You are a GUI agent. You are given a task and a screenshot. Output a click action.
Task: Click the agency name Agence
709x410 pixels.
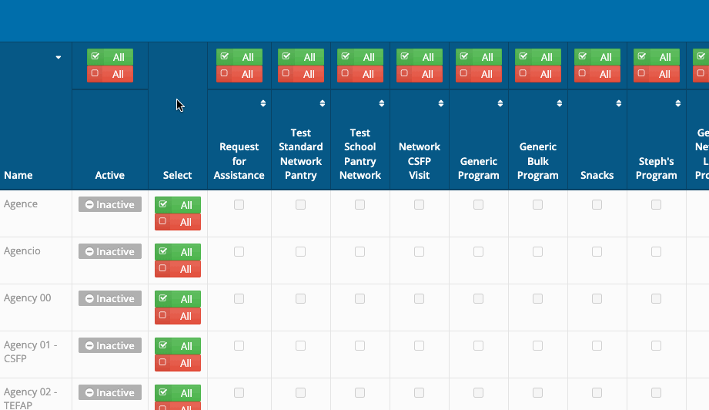(x=20, y=204)
